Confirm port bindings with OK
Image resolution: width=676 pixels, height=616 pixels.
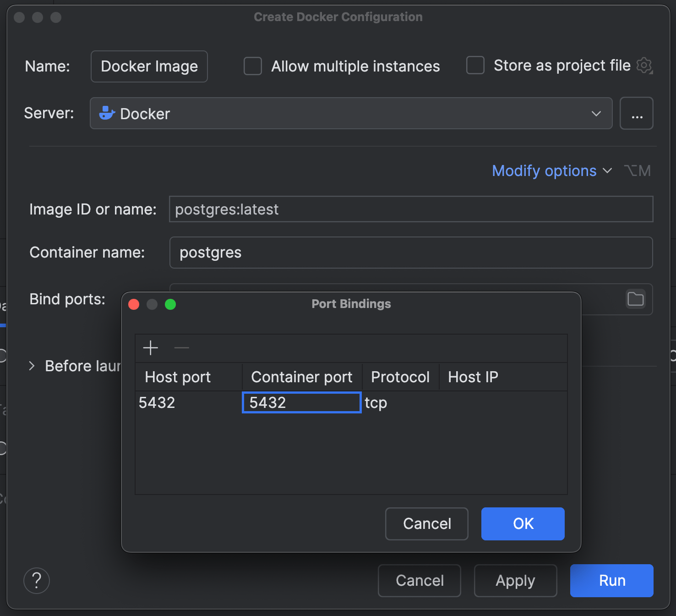pyautogui.click(x=523, y=524)
